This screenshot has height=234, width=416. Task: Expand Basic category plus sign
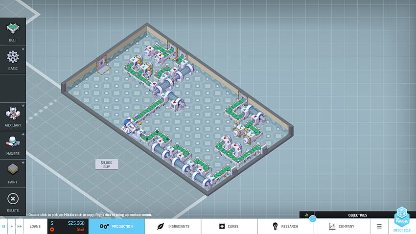coord(23,49)
